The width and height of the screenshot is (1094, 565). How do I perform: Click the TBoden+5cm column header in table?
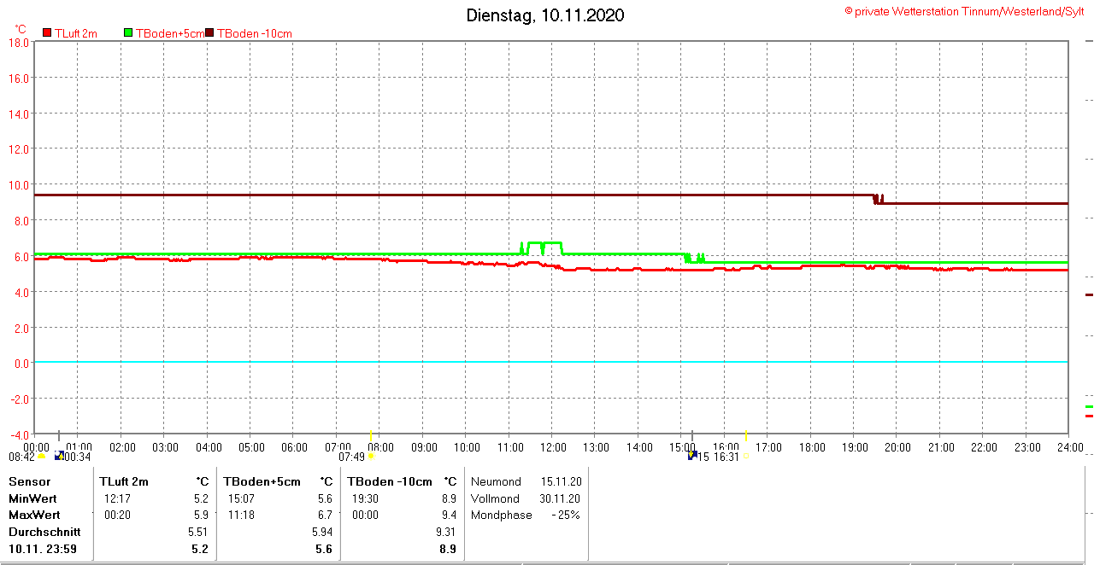click(262, 481)
